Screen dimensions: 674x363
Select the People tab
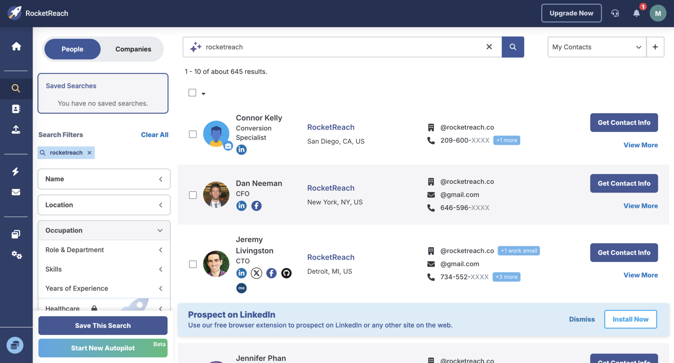(72, 49)
